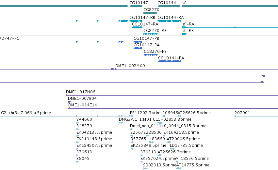Open EST EK257024.5prime
The height and width of the screenshot is (170, 278).
[158, 159]
